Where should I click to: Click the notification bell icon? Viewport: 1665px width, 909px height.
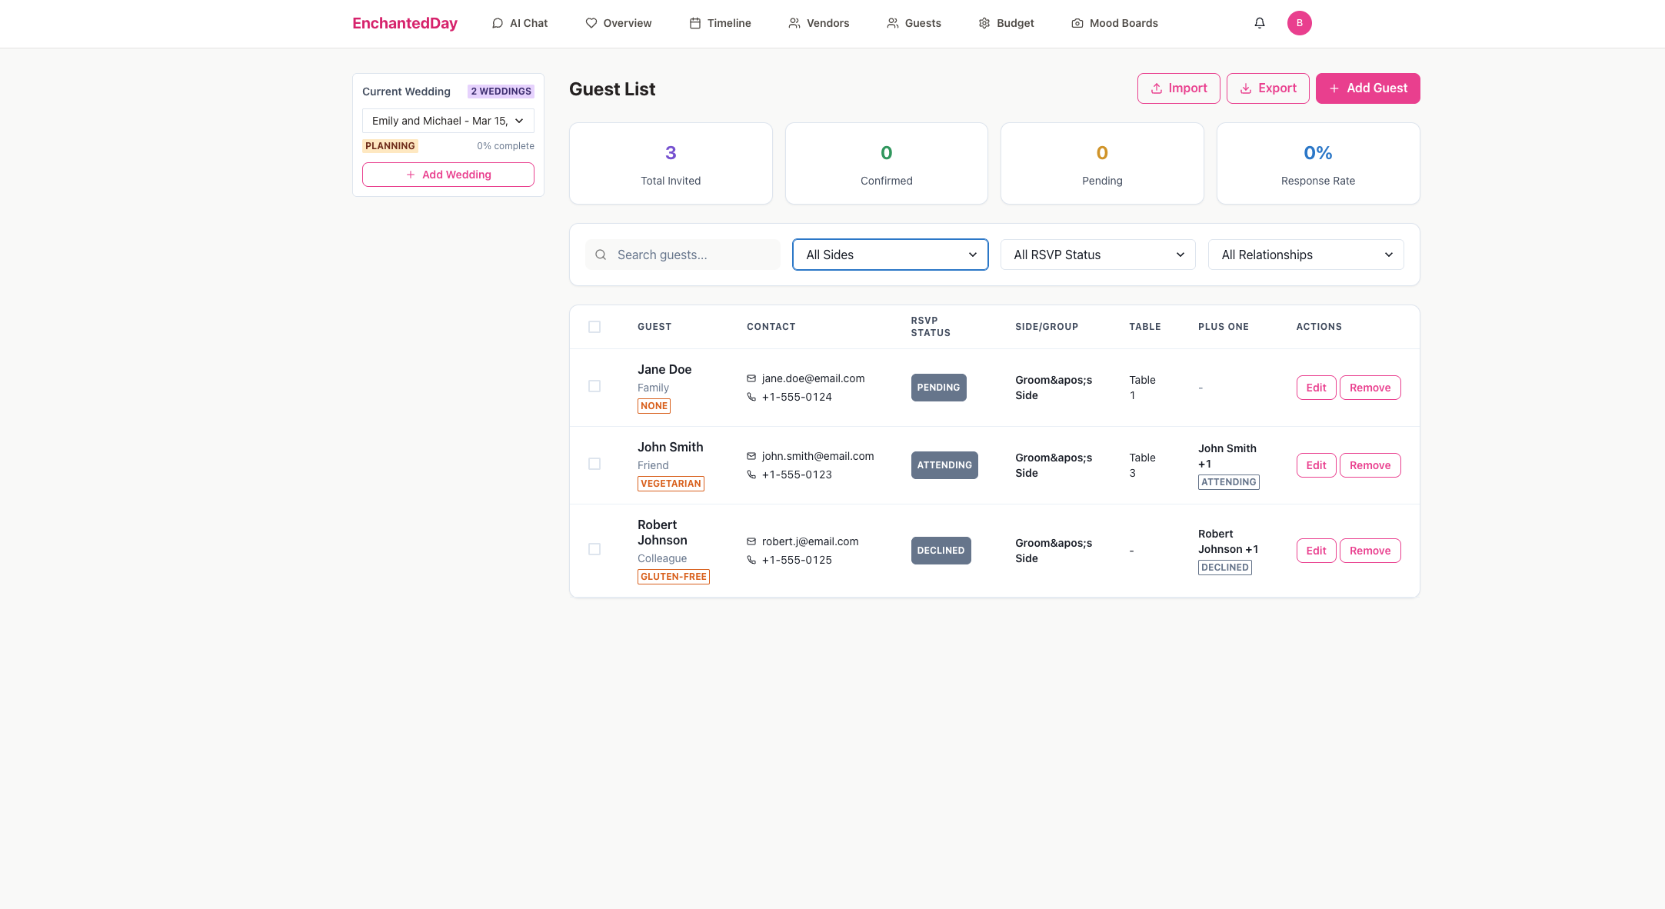tap(1260, 23)
